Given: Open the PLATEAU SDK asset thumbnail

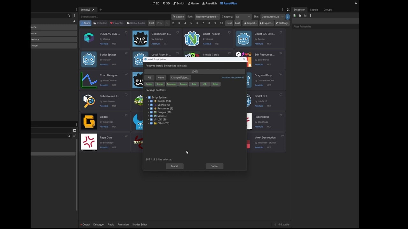Looking at the screenshot, I should tap(89, 38).
